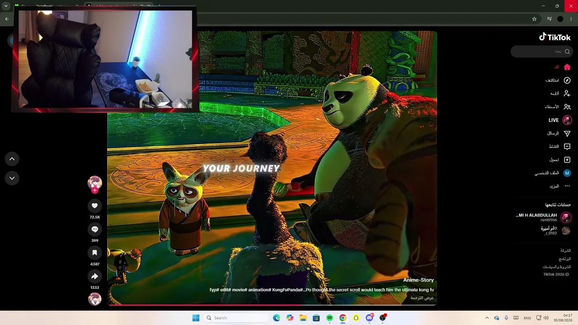The width and height of the screenshot is (578, 325).
Task: Open the Profile via the blue M avatar
Action: (x=567, y=173)
